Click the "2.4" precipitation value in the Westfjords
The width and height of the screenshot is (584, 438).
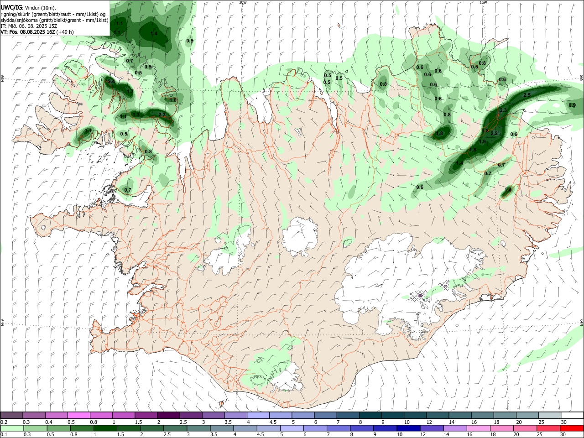(111, 81)
